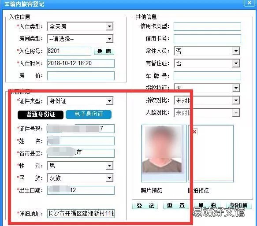Click the 省市县区 input field
Image resolution: width=257 pixels, height=226 pixels.
click(x=81, y=153)
